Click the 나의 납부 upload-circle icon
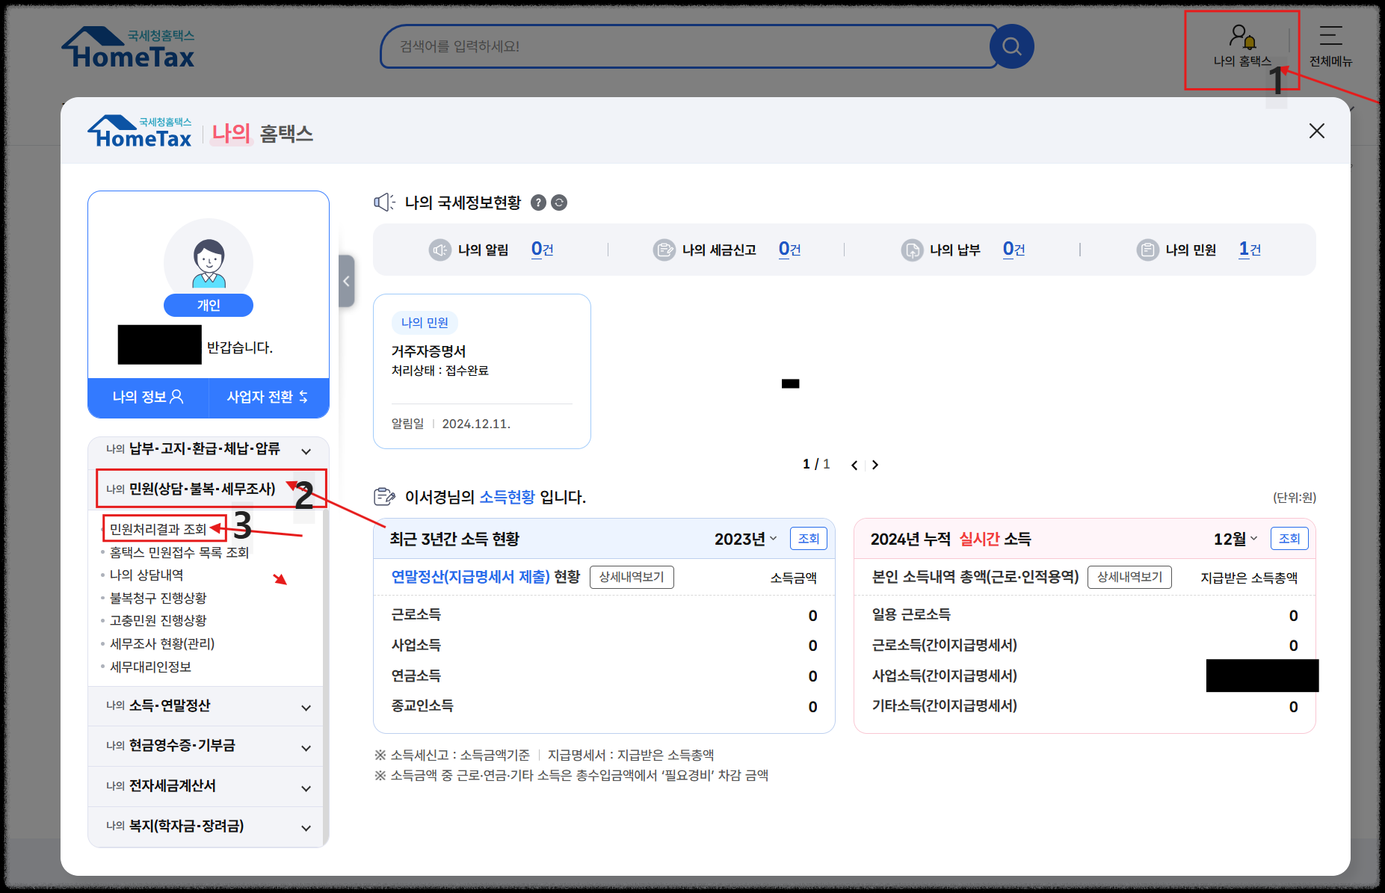 913,250
